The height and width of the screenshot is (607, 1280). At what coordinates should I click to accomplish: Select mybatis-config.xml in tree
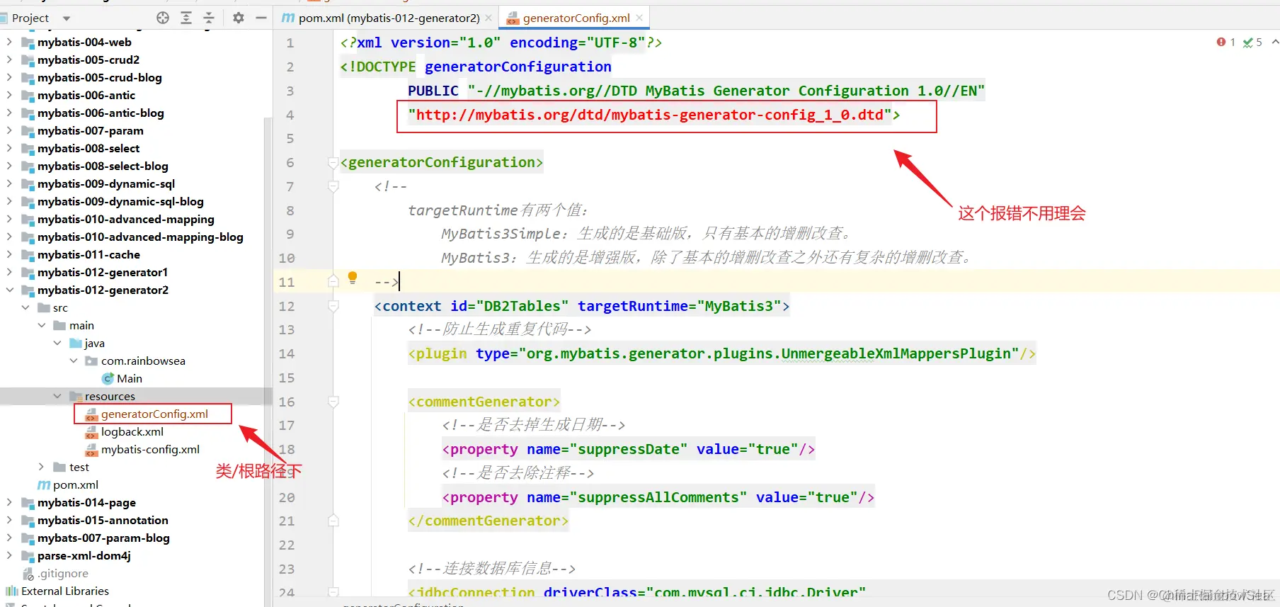pos(150,450)
